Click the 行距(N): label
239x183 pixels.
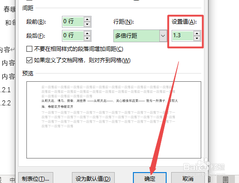tap(123, 22)
